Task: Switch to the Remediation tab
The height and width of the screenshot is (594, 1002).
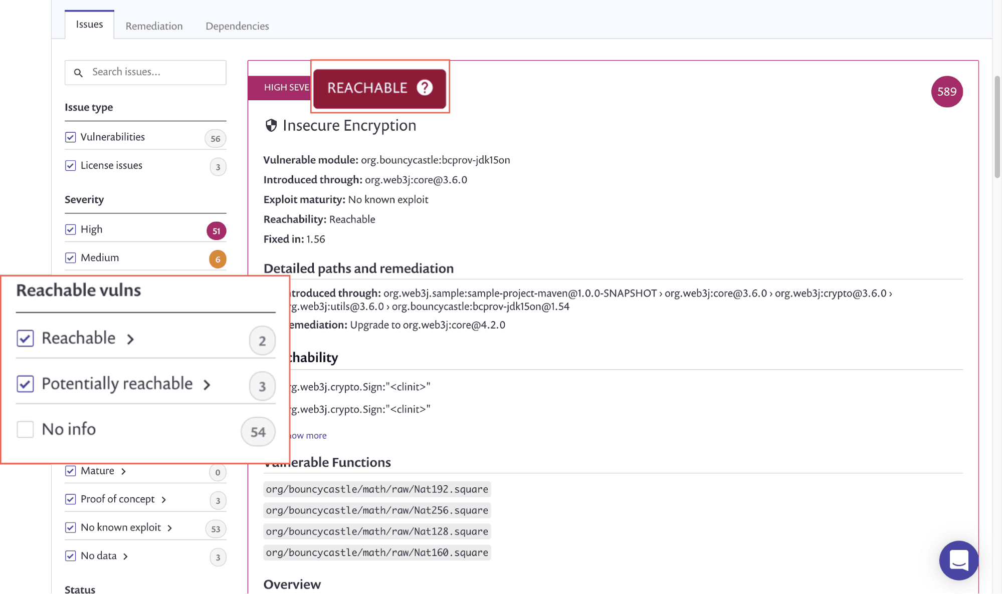Action: pyautogui.click(x=153, y=26)
